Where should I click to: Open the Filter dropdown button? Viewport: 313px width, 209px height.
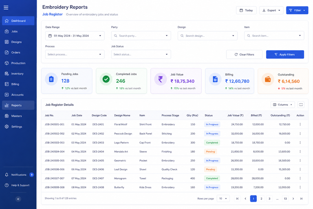point(297,10)
